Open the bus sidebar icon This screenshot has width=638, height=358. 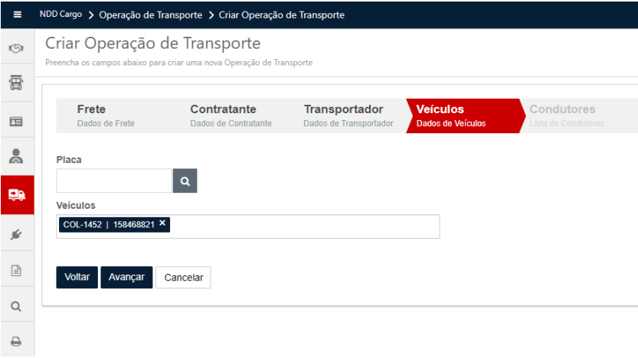click(17, 83)
